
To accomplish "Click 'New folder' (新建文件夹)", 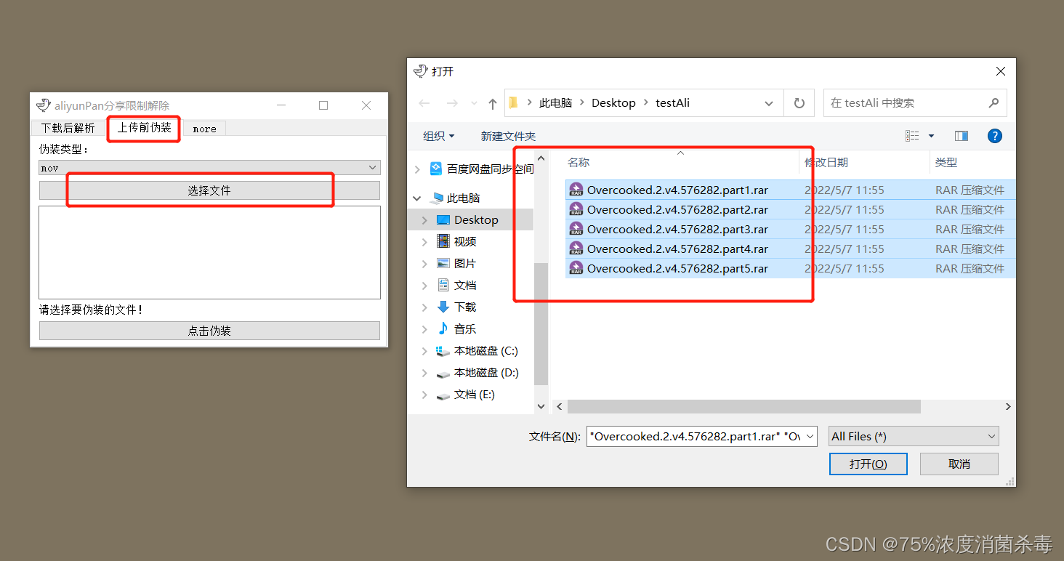I will (508, 136).
